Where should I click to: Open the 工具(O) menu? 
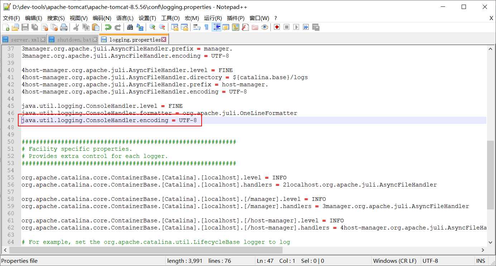[170, 18]
